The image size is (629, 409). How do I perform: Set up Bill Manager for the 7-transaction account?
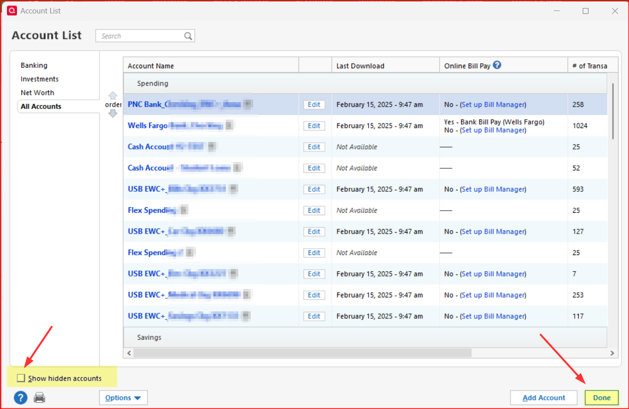point(493,274)
